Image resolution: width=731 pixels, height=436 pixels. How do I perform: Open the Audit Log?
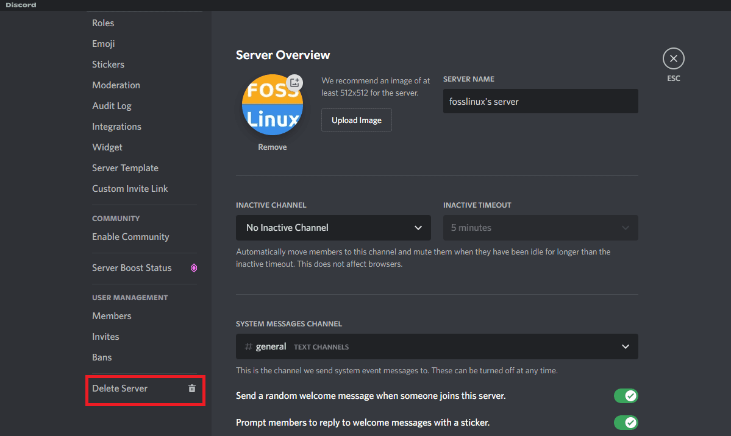coord(112,106)
